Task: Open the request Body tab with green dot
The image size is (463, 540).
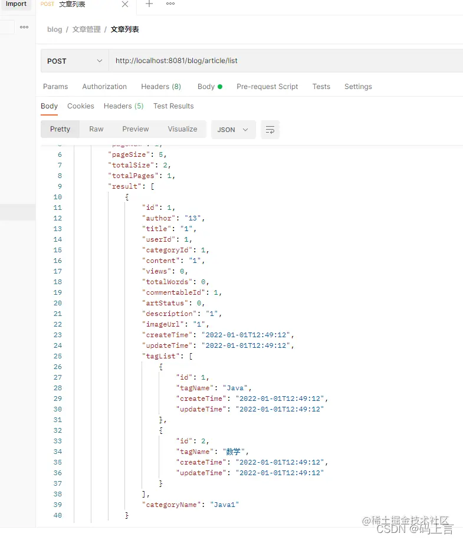Action: coord(210,87)
